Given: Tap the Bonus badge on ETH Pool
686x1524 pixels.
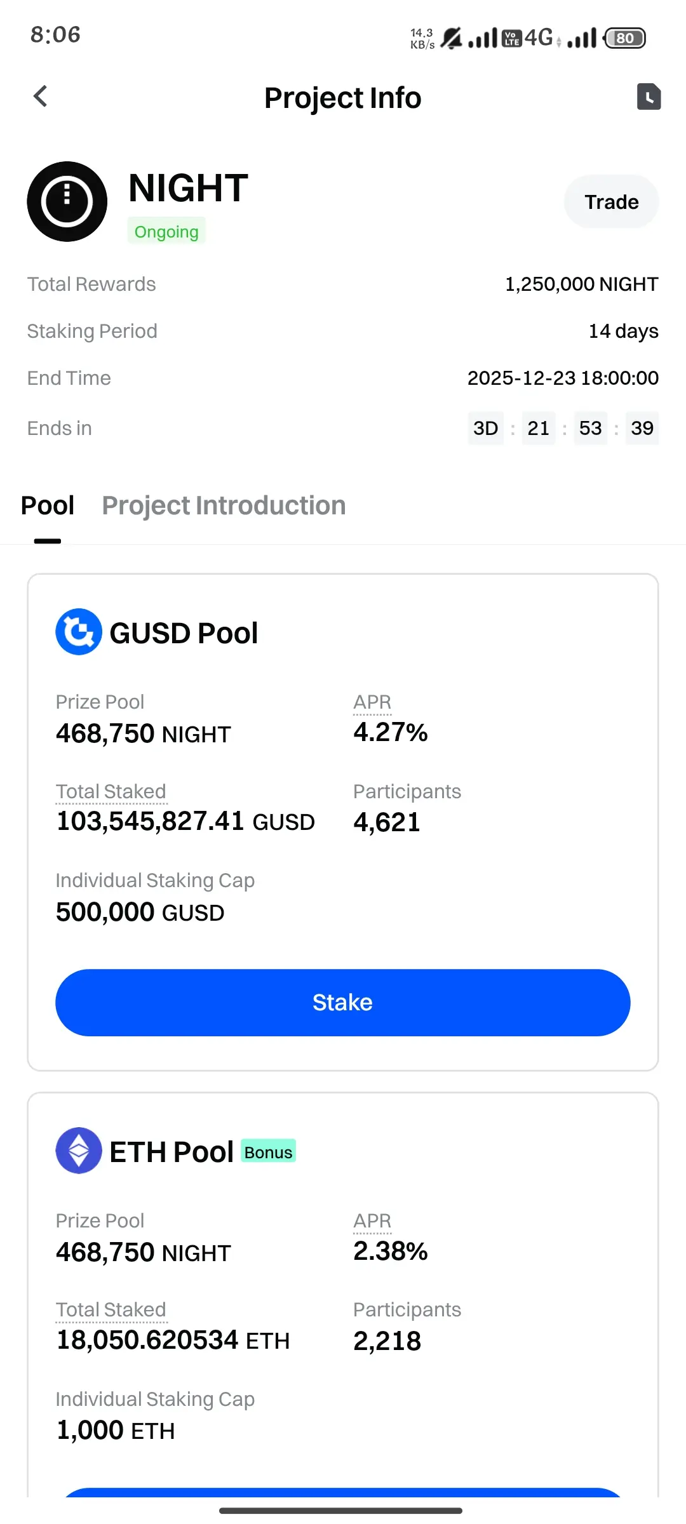Looking at the screenshot, I should point(268,1152).
